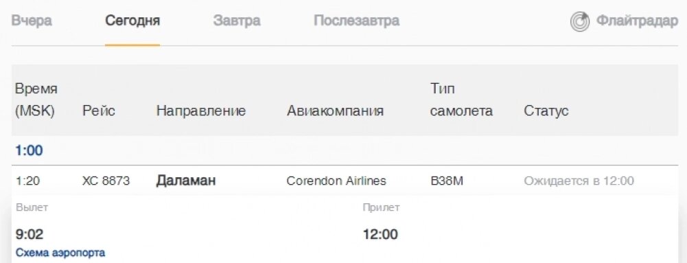Click the Время (MSK) column header
The height and width of the screenshot is (263, 687).
click(x=36, y=100)
